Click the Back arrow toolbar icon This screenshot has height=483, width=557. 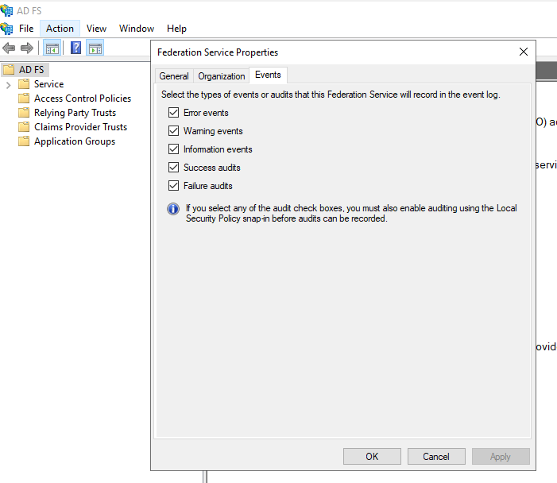pyautogui.click(x=9, y=48)
